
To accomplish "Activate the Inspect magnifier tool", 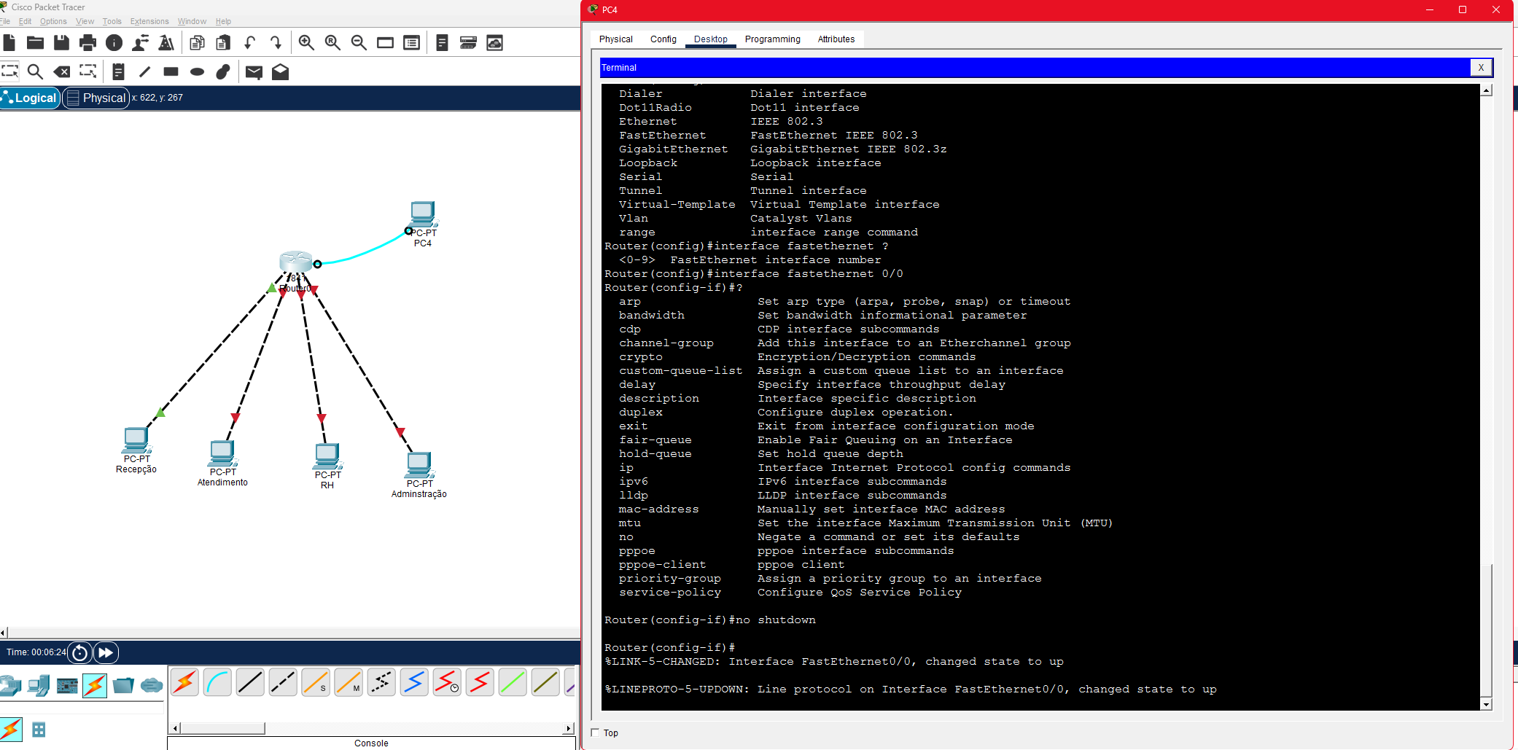I will [35, 71].
